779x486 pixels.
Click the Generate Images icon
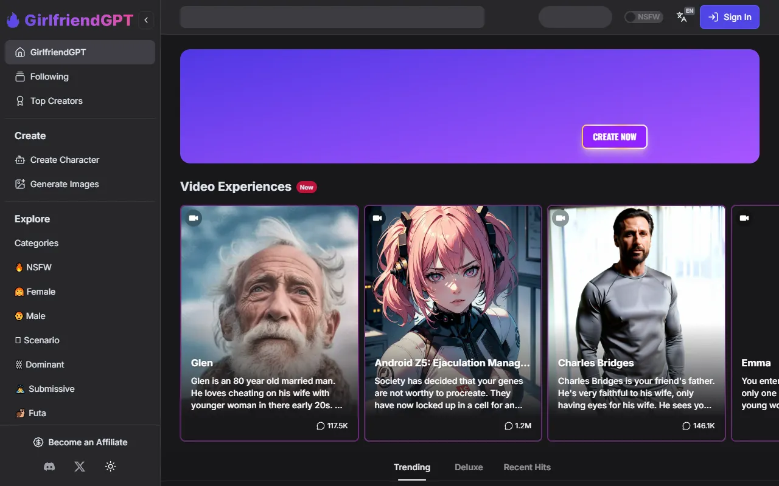(20, 184)
